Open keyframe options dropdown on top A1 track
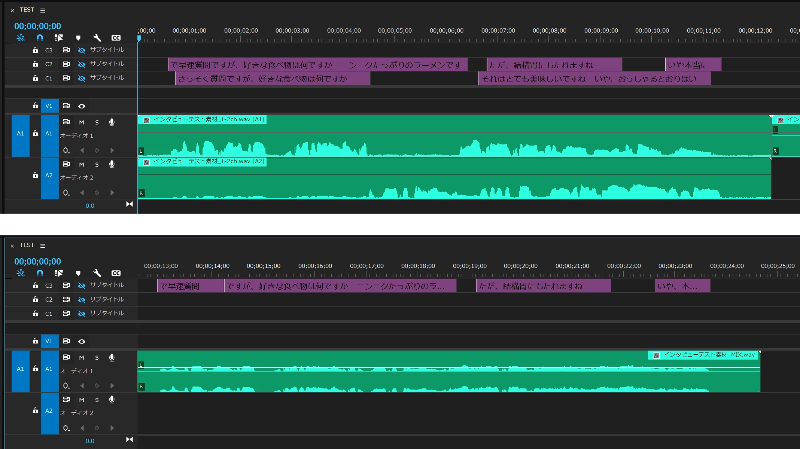Screen dimensions: 800x449 (66, 150)
